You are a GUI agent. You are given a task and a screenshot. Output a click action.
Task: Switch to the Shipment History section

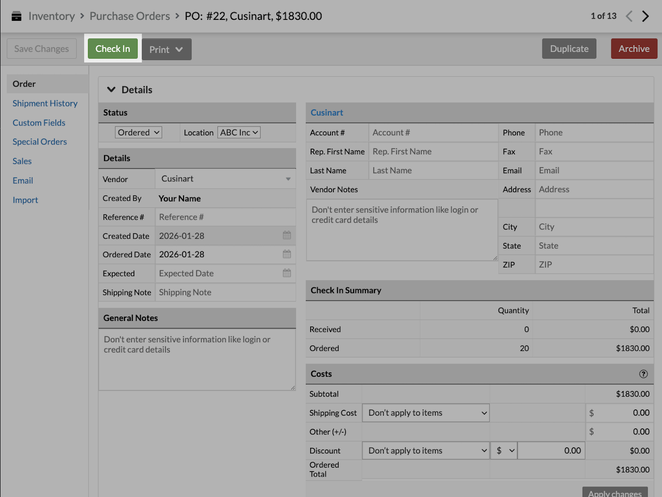[45, 103]
